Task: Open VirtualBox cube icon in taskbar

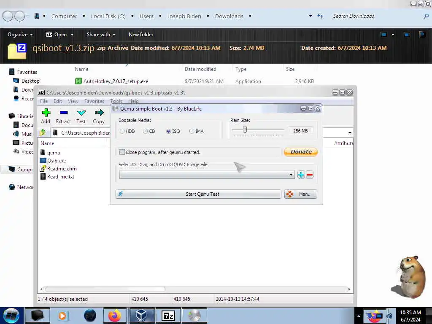Action: pos(141,316)
